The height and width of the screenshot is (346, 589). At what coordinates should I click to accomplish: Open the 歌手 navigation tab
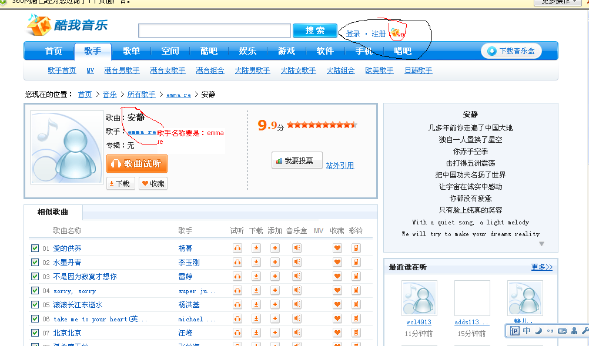pyautogui.click(x=93, y=51)
